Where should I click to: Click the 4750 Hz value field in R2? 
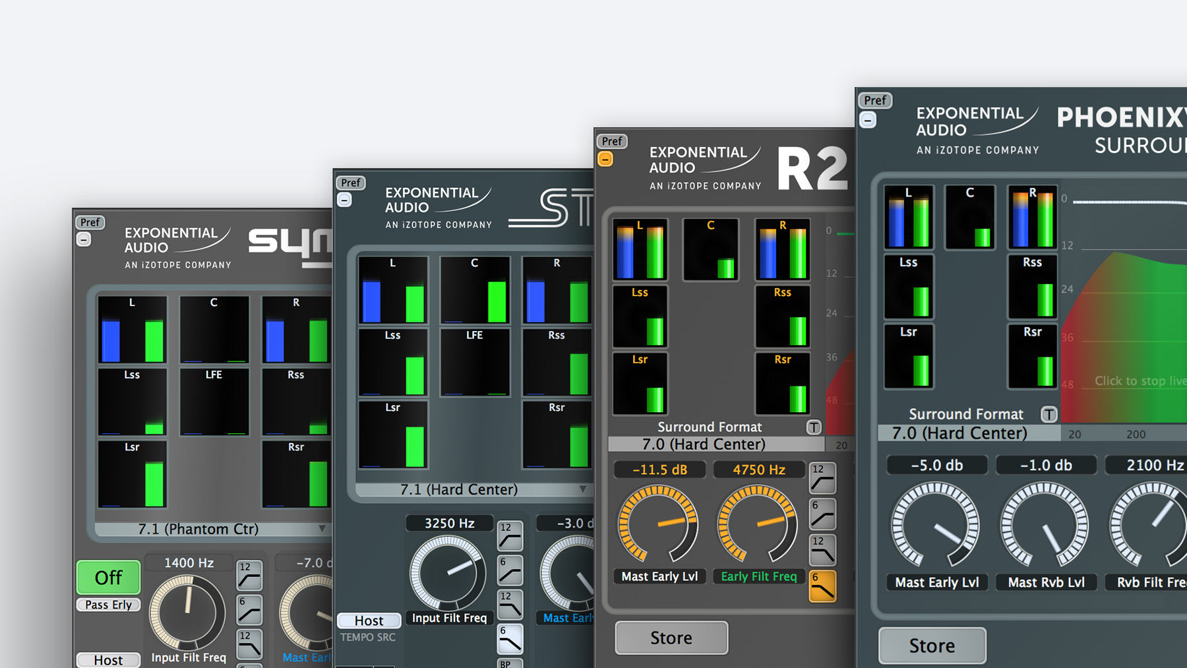759,470
